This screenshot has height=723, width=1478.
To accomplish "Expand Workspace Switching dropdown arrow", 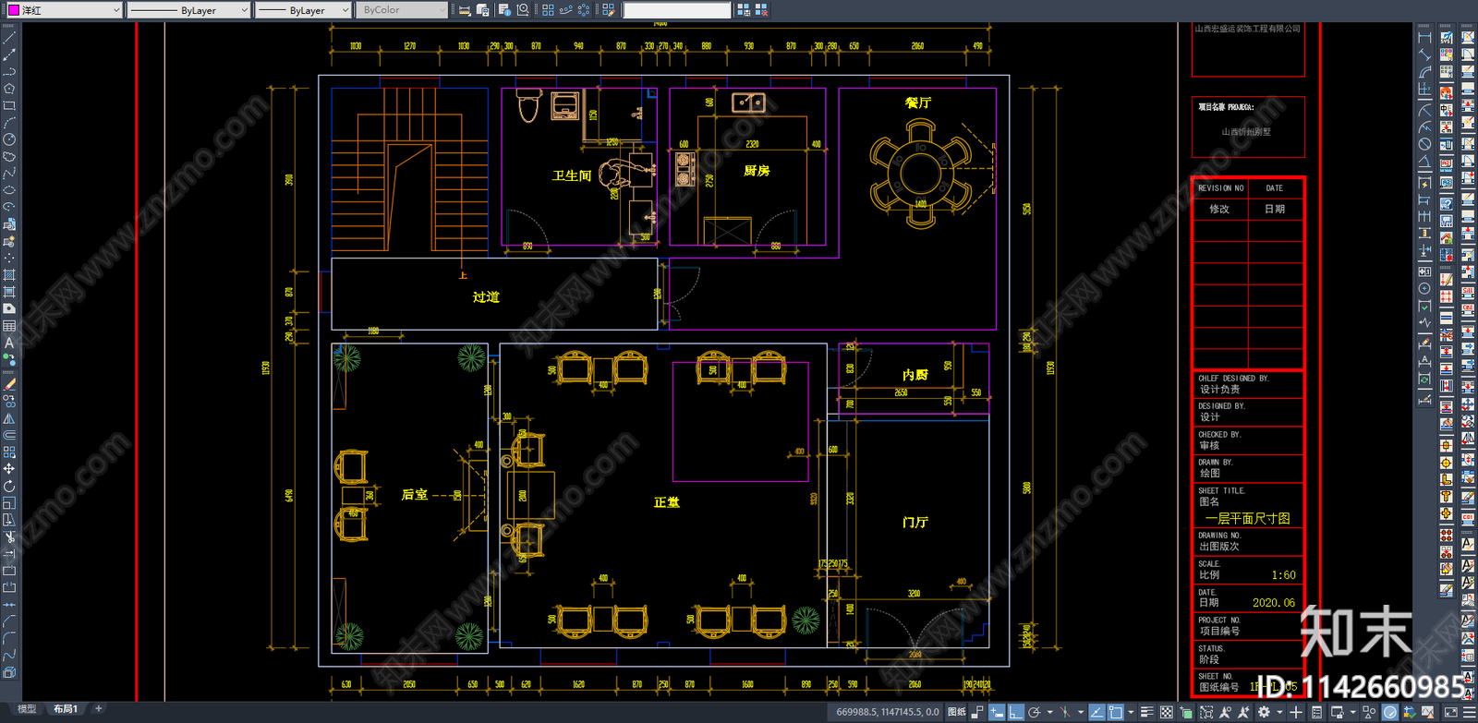I will tap(1279, 712).
